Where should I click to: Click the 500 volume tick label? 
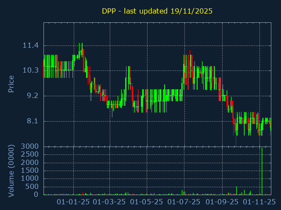[x=32, y=187]
